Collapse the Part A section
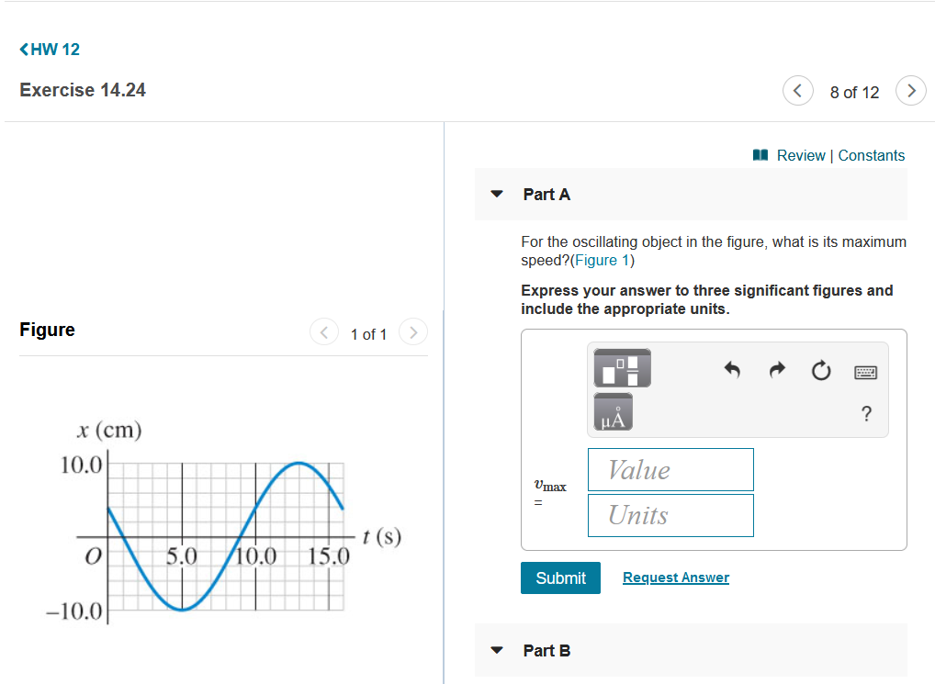 click(x=497, y=194)
